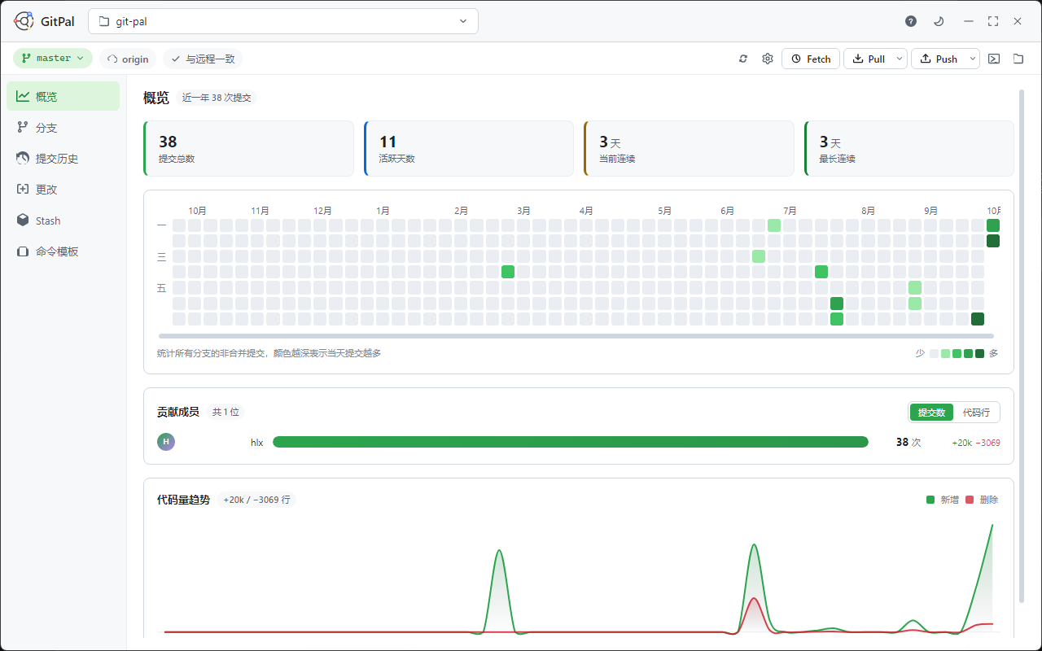Click the GitPal logo icon
The width and height of the screenshot is (1042, 651).
click(24, 21)
